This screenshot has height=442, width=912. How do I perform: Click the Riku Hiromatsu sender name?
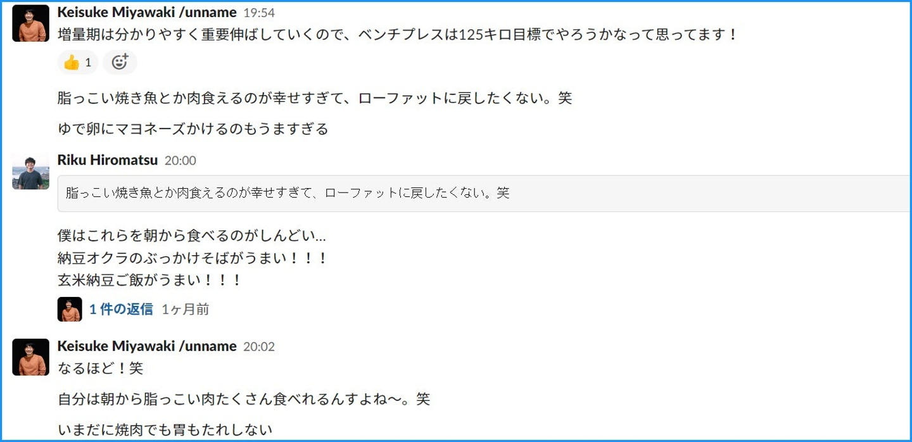(x=107, y=160)
